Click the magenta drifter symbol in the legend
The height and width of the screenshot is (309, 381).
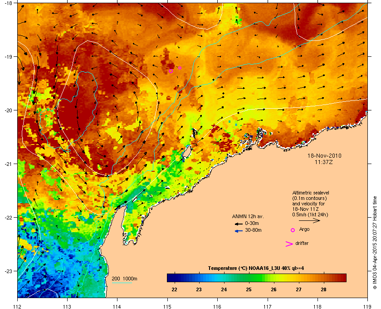coord(289,244)
